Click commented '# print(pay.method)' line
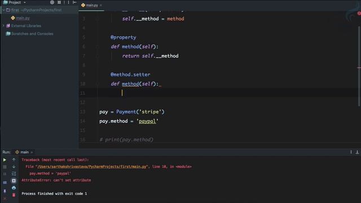This screenshot has height=203, width=361. [x=126, y=139]
